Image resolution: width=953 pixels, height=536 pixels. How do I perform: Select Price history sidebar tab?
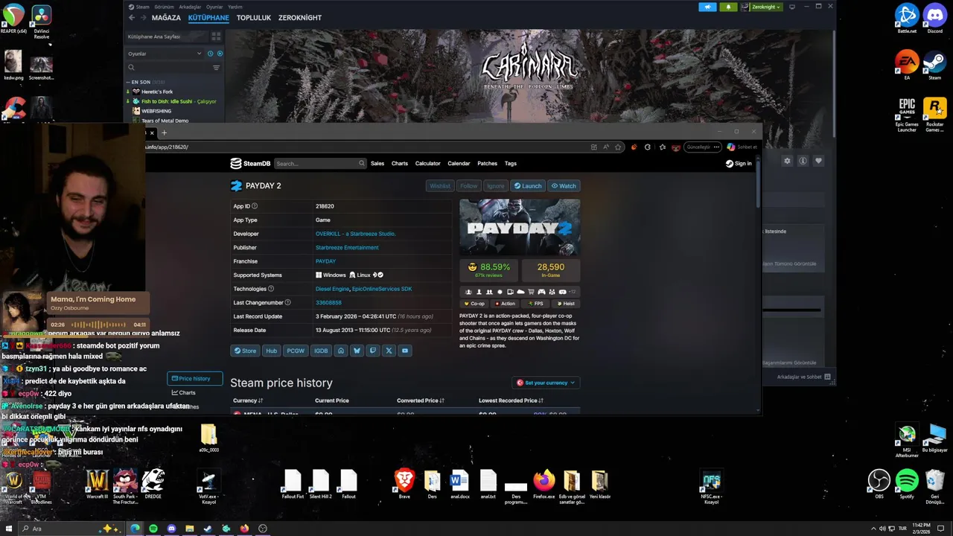click(x=194, y=378)
